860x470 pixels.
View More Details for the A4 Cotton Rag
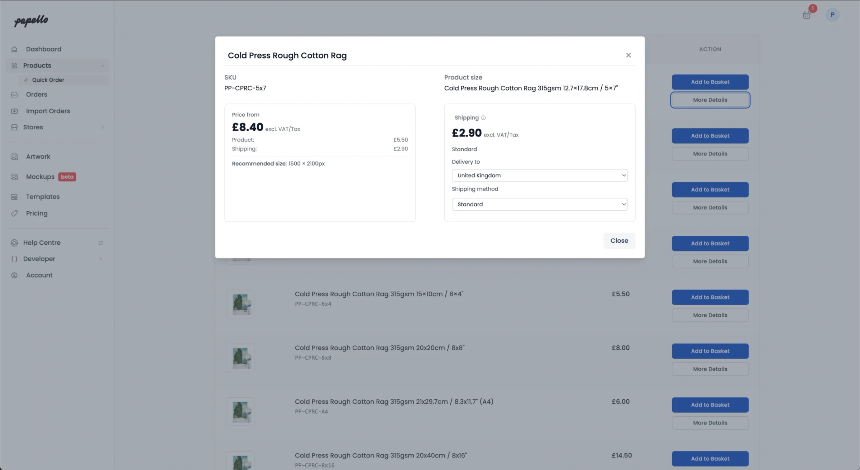point(710,423)
